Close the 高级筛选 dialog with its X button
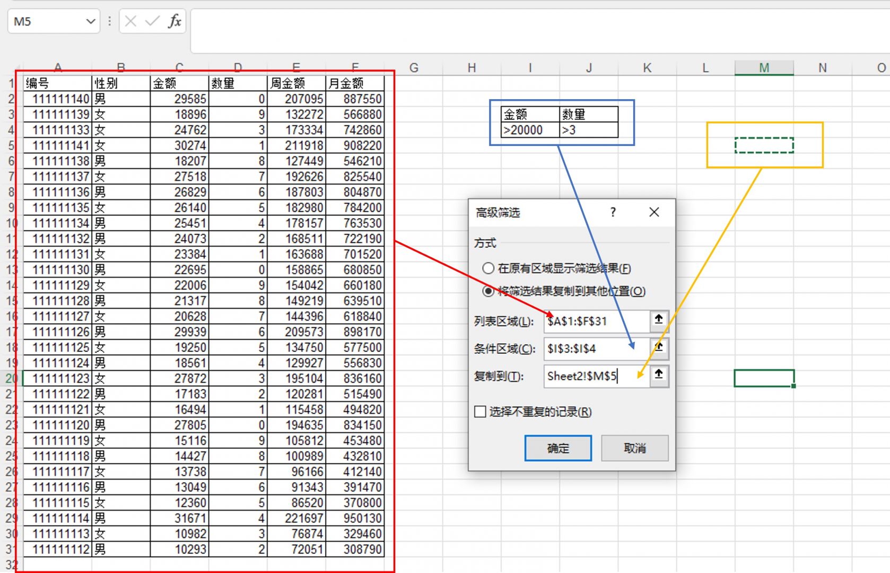The image size is (890, 573). coord(654,212)
